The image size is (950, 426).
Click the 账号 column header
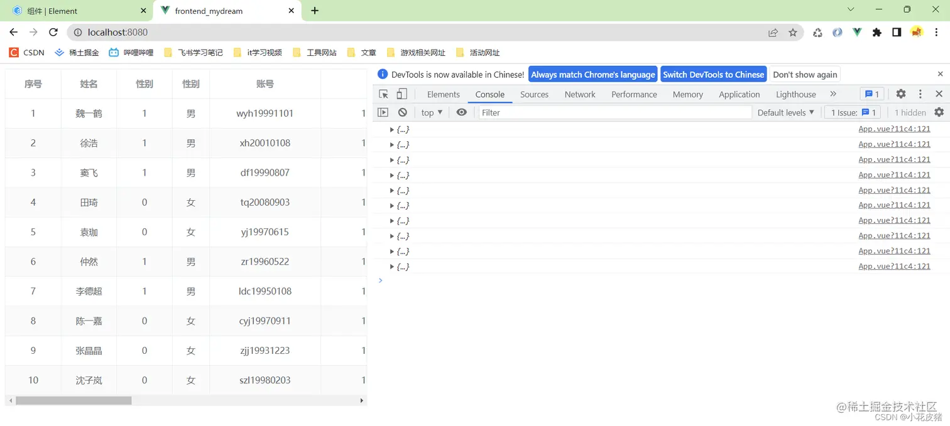265,84
